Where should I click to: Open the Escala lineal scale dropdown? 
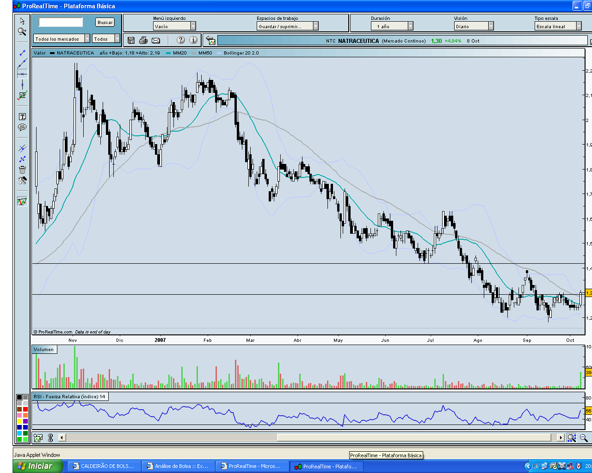coord(558,26)
